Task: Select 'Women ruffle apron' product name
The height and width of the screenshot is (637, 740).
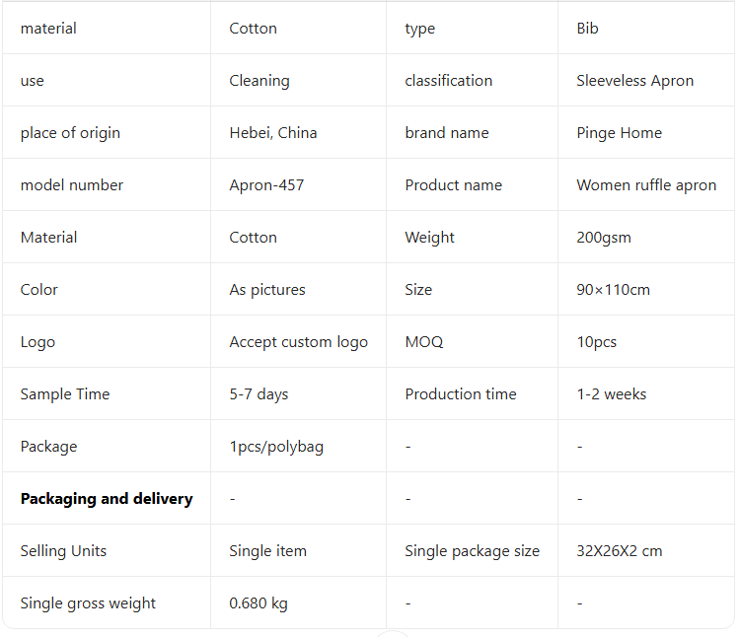Action: (x=646, y=185)
